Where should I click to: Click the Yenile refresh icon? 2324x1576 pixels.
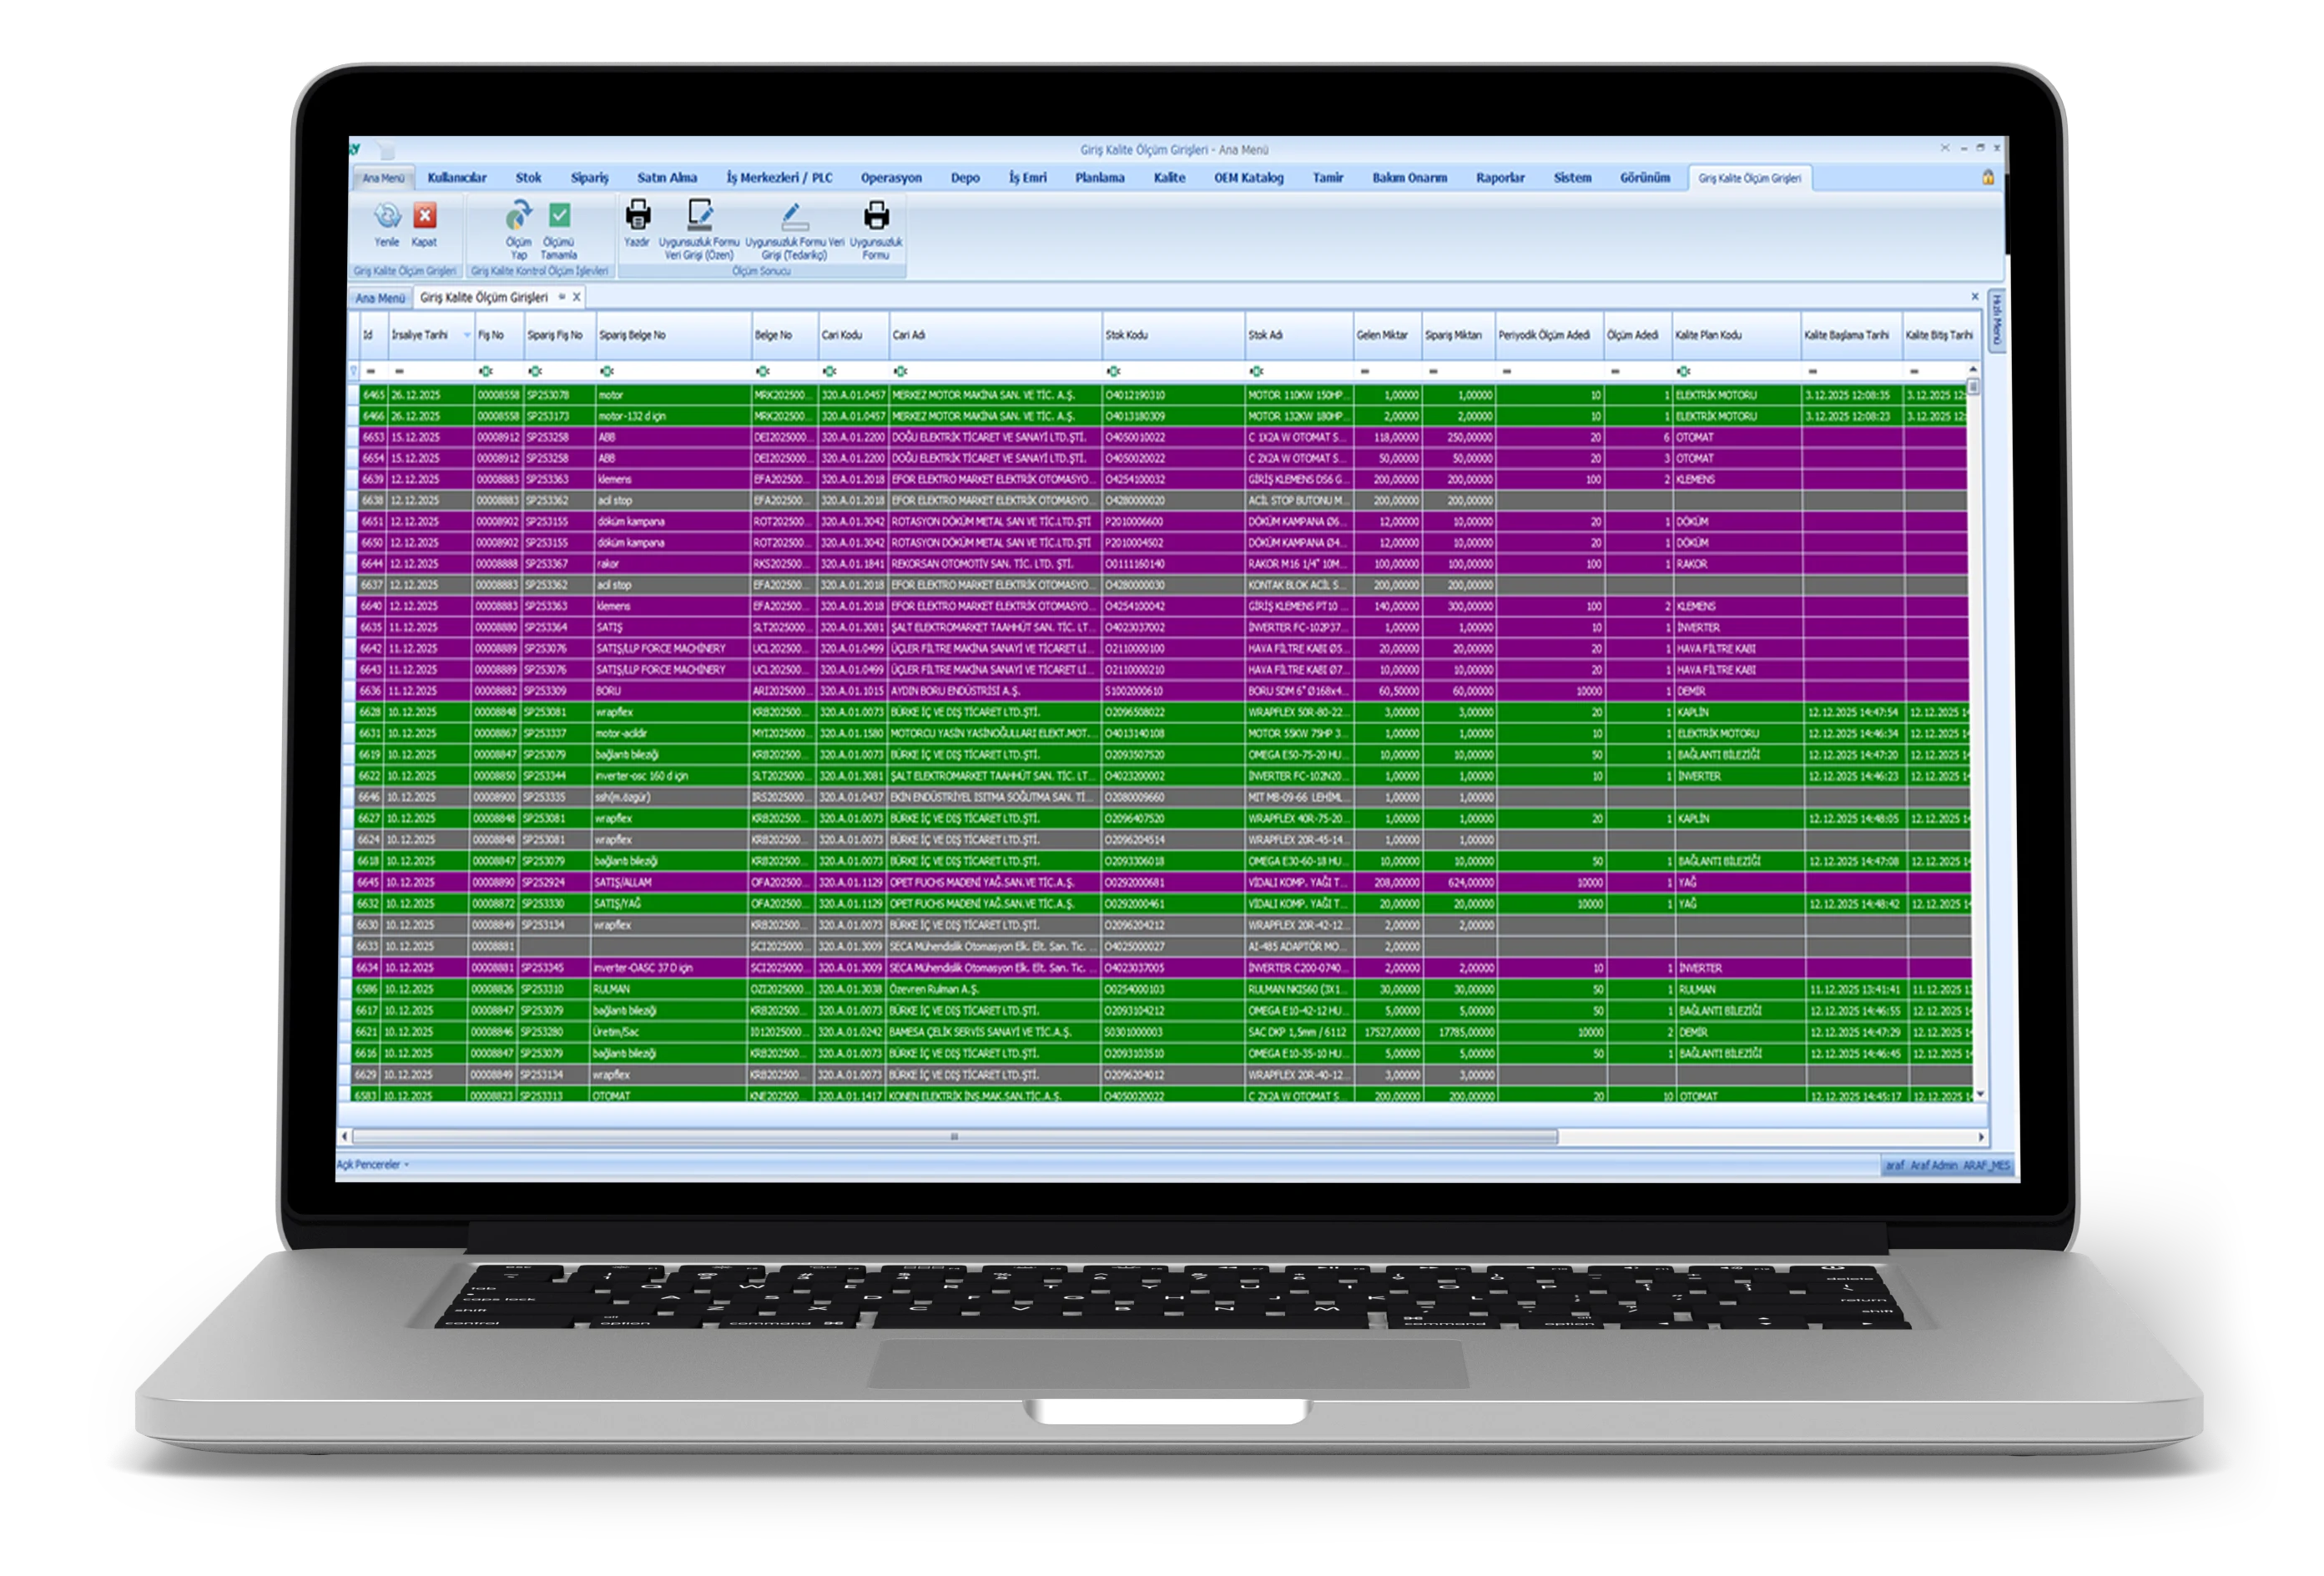(387, 216)
